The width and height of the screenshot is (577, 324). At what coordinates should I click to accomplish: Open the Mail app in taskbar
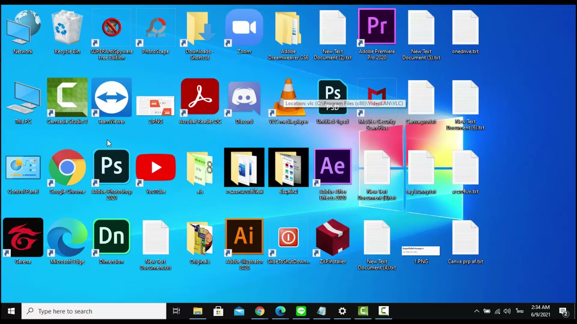pyautogui.click(x=239, y=311)
